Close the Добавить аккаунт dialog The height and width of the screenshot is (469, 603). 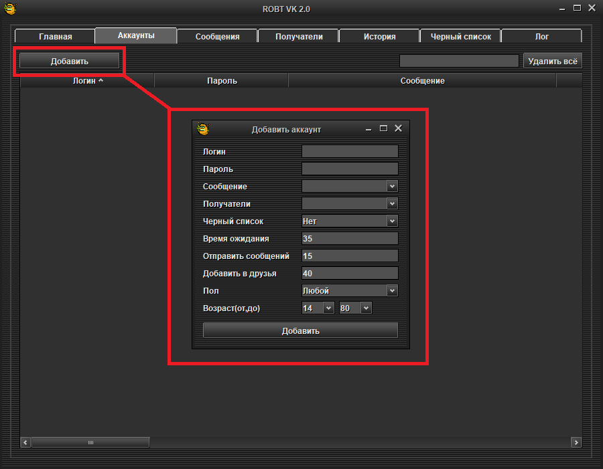coord(398,128)
